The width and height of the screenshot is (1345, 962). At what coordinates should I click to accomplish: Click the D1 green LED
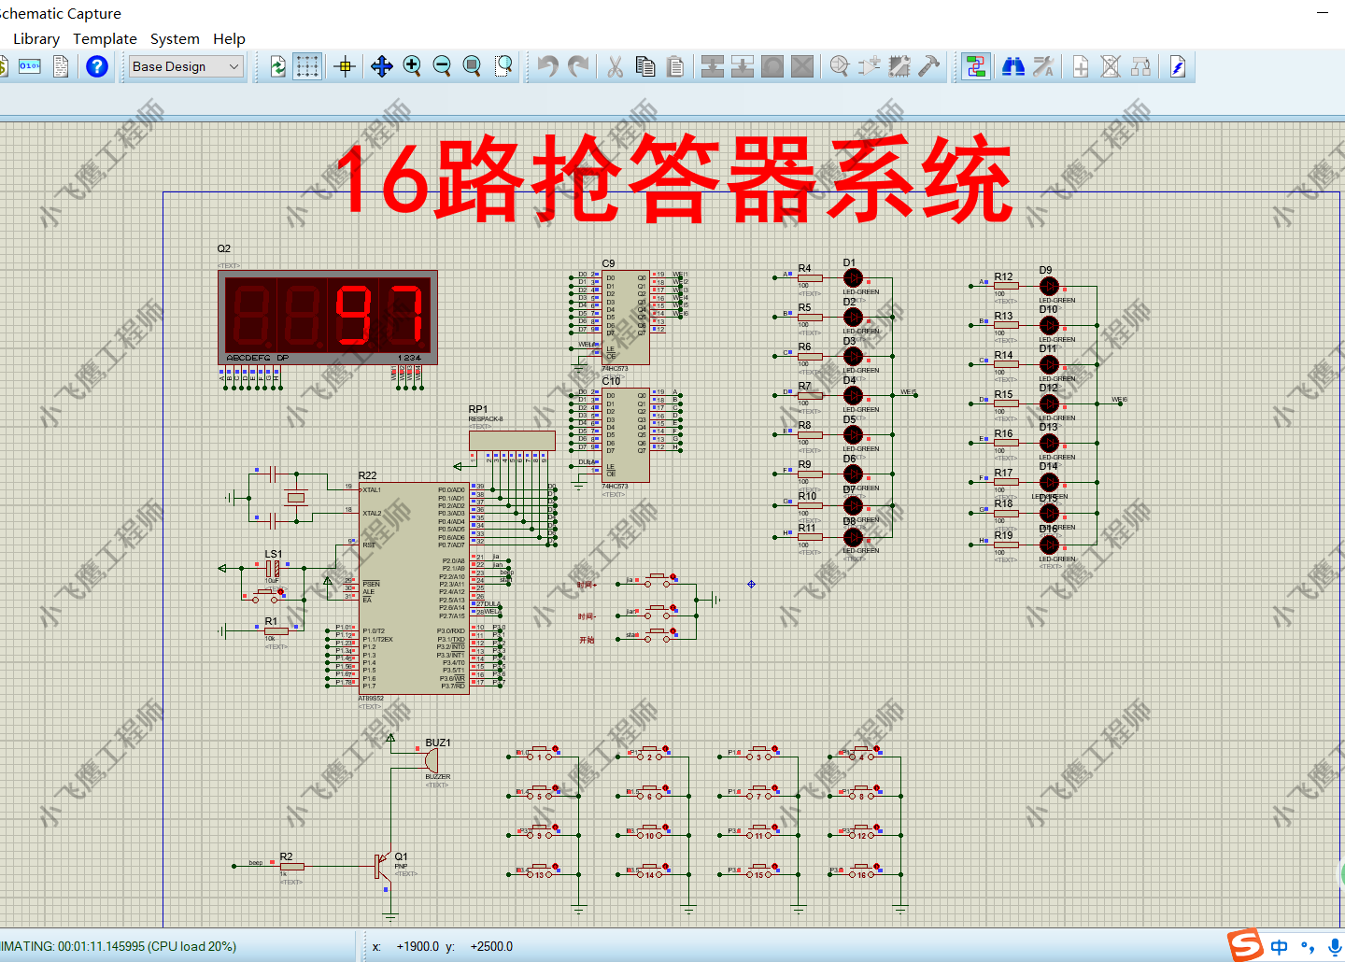853,277
